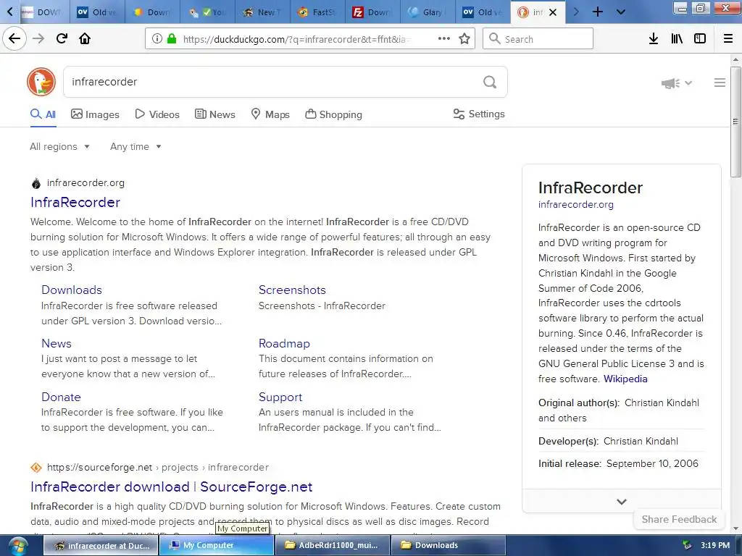
Task: Open the Screenshots sitelink
Action: (x=292, y=290)
